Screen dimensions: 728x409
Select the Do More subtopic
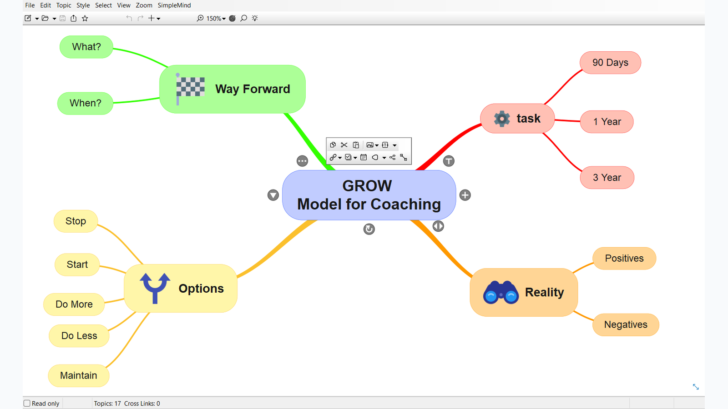coord(74,304)
